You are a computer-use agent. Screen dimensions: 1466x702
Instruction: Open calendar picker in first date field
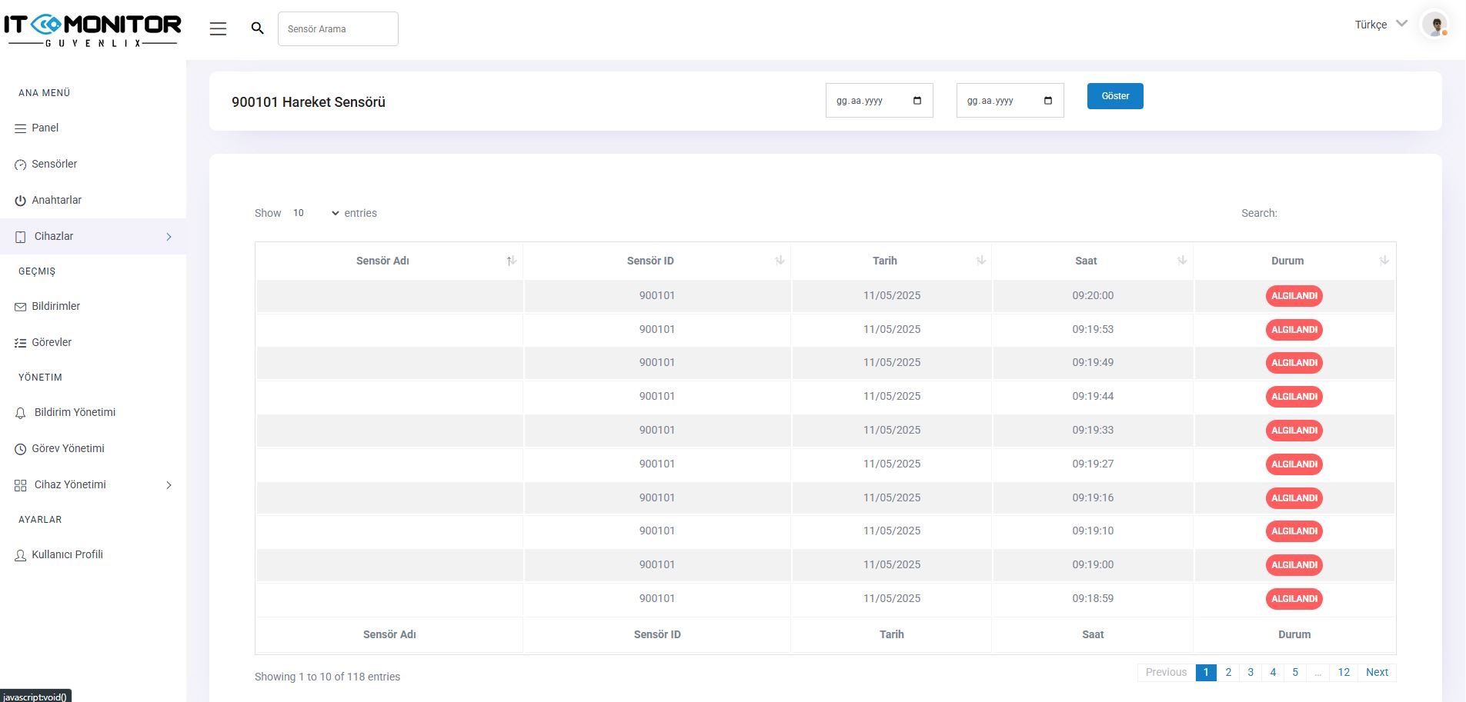pos(917,101)
